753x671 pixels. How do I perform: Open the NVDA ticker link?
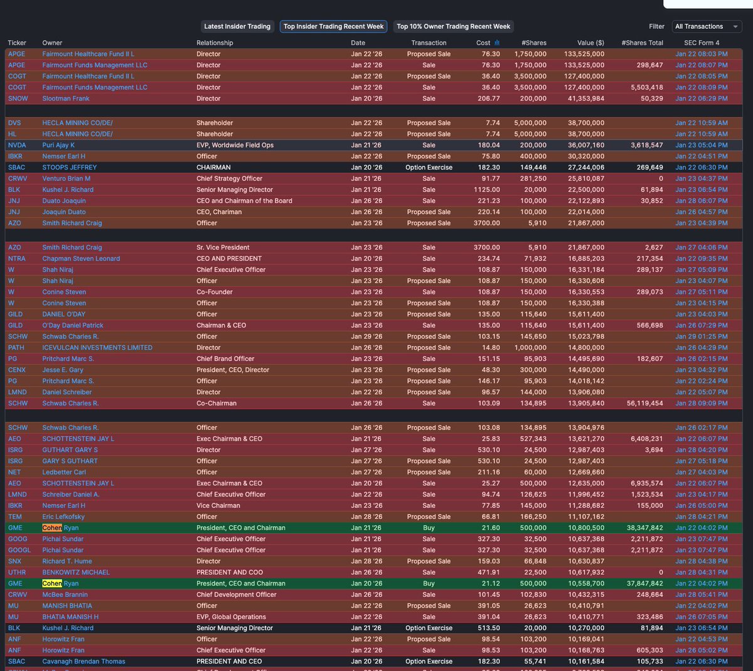[x=17, y=145]
